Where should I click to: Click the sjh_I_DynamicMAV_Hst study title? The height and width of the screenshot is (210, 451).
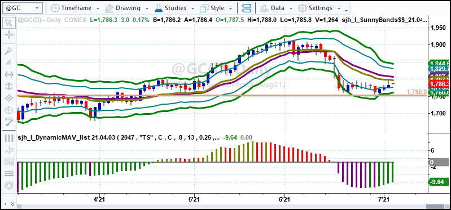coord(118,138)
